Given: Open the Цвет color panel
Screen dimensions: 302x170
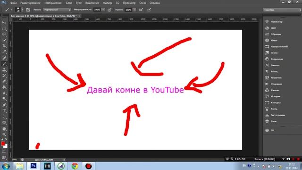Looking at the screenshot, I should [271, 28].
